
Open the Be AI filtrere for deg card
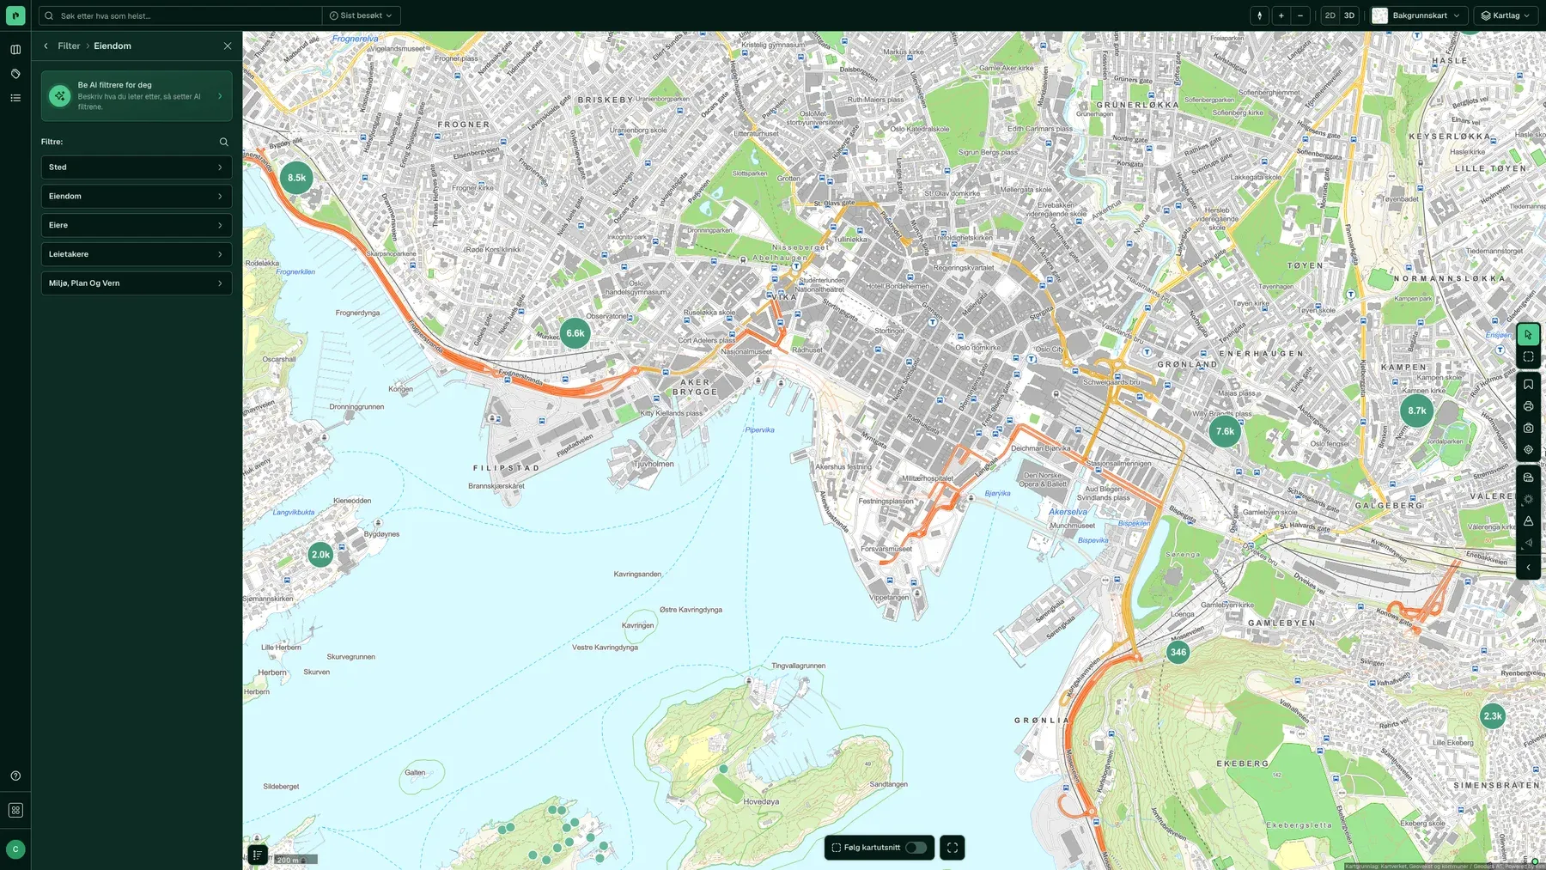pyautogui.click(x=137, y=95)
